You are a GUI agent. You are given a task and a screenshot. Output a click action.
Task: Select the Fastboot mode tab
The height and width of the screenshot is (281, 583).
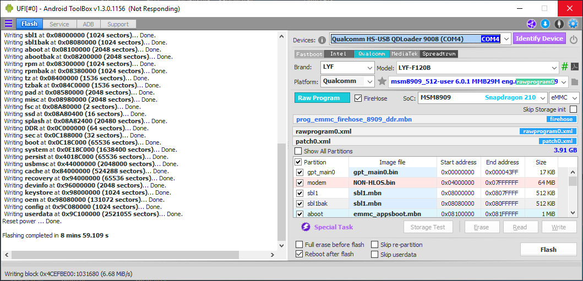(309, 54)
